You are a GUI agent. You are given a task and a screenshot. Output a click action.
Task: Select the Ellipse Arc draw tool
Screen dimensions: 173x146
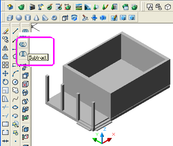click(15, 116)
